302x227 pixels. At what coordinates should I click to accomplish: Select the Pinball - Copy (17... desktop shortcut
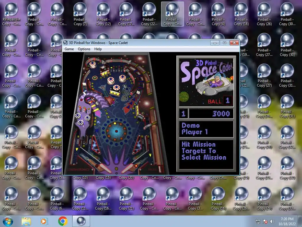[126, 14]
